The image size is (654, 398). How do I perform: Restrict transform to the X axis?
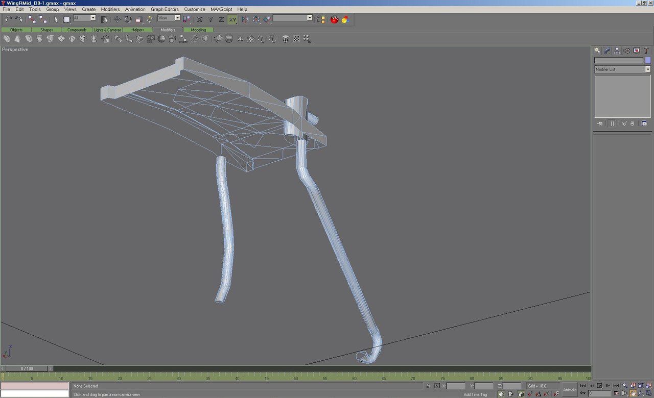[x=199, y=19]
